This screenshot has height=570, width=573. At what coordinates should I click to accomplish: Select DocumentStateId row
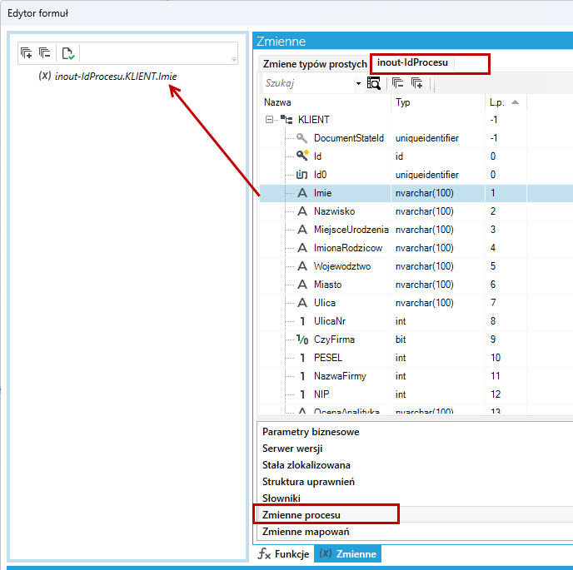416,138
